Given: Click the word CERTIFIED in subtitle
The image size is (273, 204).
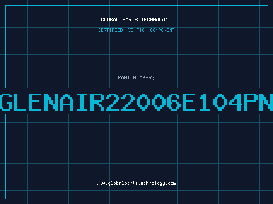Looking at the screenshot, I should (x=111, y=30).
